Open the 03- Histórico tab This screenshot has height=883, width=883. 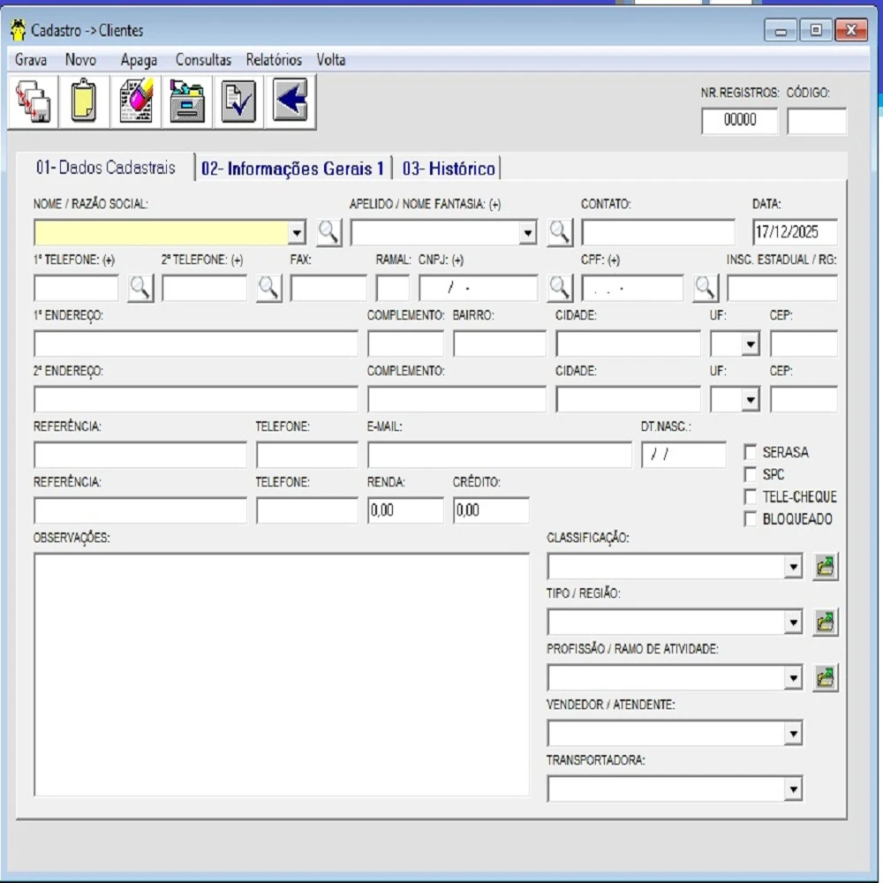coord(449,169)
